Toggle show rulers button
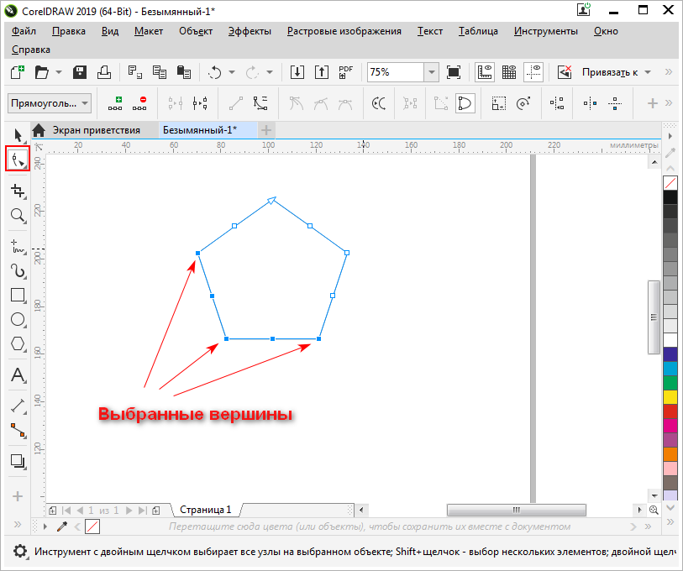 pyautogui.click(x=484, y=72)
